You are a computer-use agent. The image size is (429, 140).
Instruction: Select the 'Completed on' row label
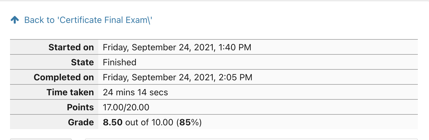tap(64, 77)
